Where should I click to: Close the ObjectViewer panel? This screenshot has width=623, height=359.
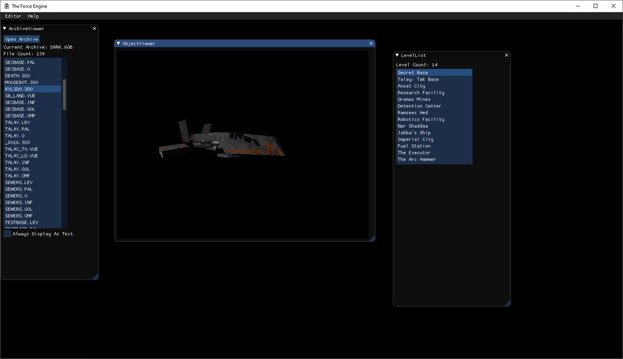(371, 44)
